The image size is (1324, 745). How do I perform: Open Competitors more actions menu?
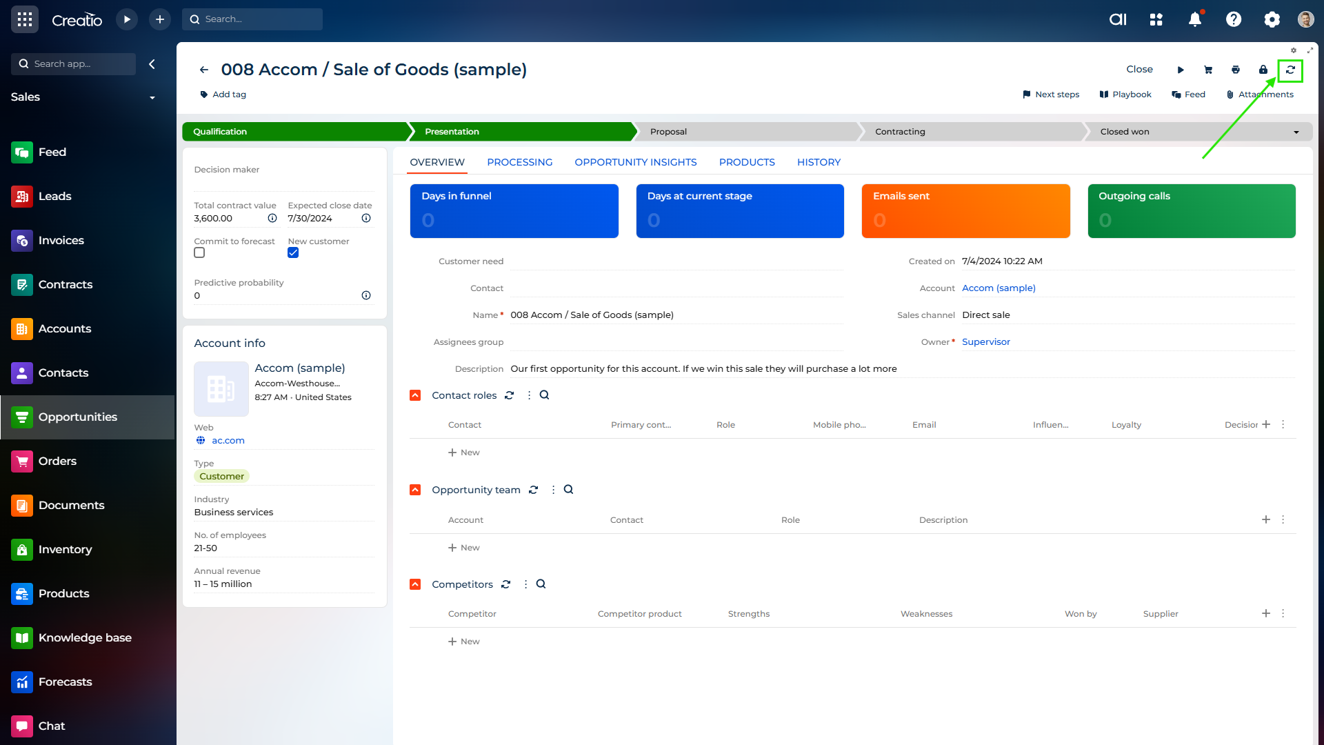(525, 584)
